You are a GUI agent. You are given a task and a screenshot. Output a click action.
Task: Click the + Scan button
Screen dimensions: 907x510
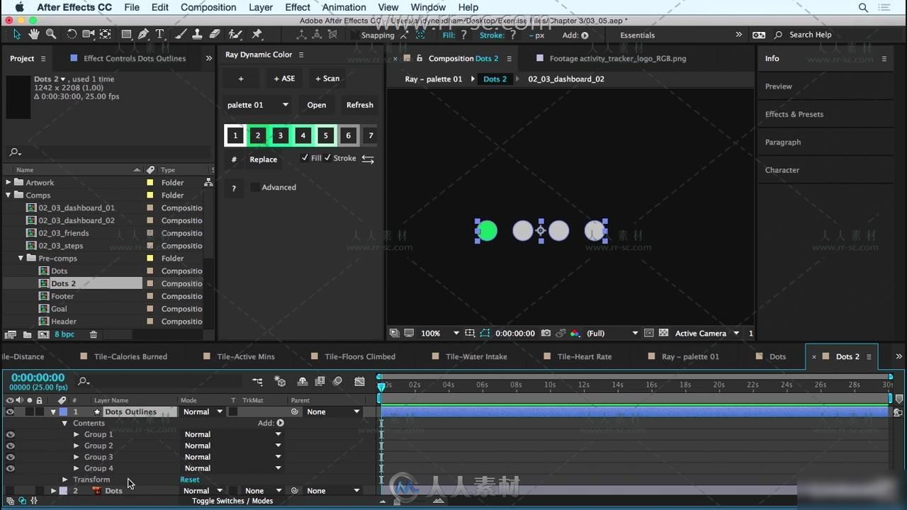click(327, 79)
